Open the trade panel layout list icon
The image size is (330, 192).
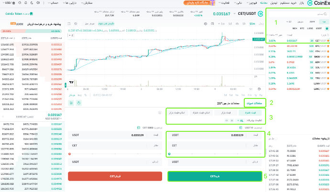(x=71, y=103)
